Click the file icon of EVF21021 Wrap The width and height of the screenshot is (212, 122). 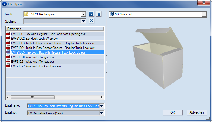pyautogui.click(x=8, y=61)
